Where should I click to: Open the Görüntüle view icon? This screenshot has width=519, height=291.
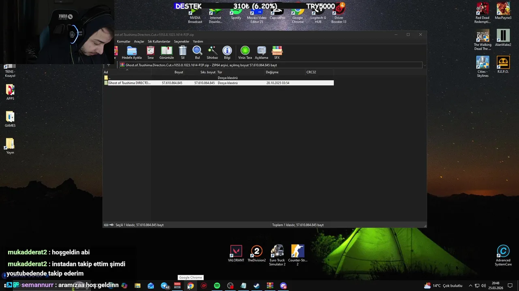point(167,53)
